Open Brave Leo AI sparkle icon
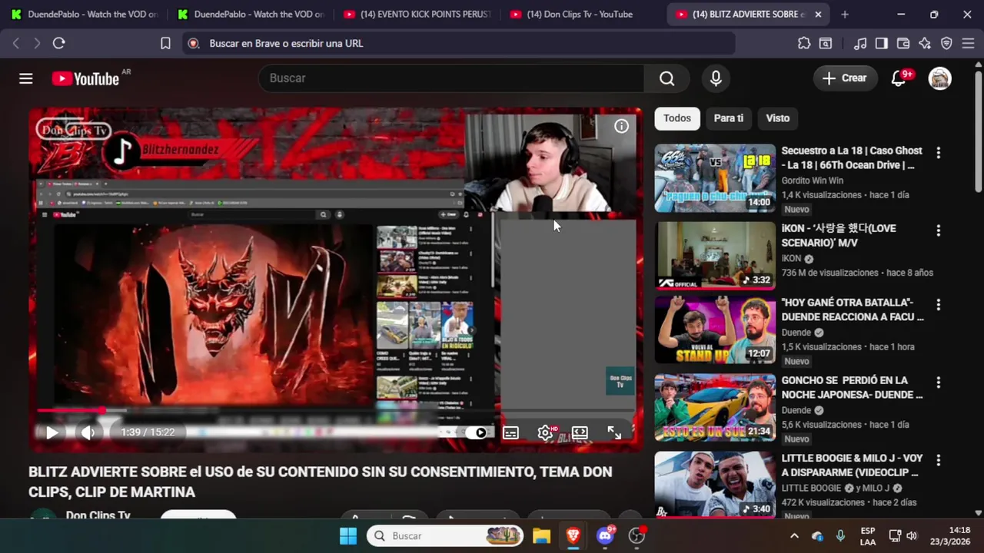Image resolution: width=984 pixels, height=553 pixels. point(924,43)
